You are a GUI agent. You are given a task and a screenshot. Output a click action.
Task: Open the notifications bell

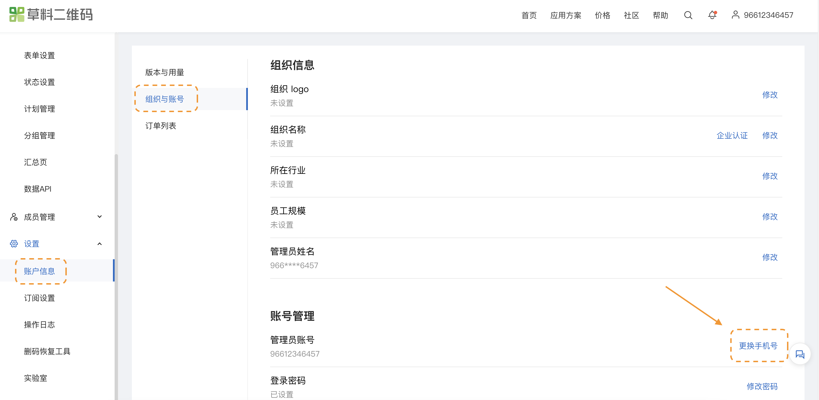pyautogui.click(x=712, y=15)
